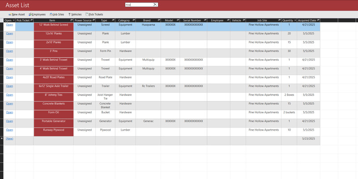Screen dimensions: 358x179
Task: Select the Runway Plywood item cell
Action: coord(53,132)
